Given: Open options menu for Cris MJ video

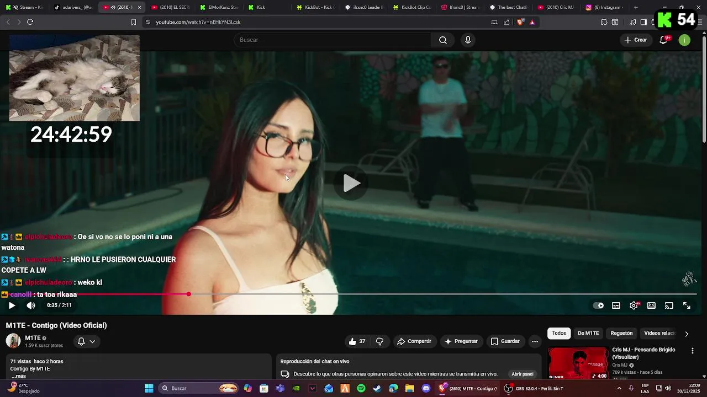Looking at the screenshot, I should click(x=693, y=351).
